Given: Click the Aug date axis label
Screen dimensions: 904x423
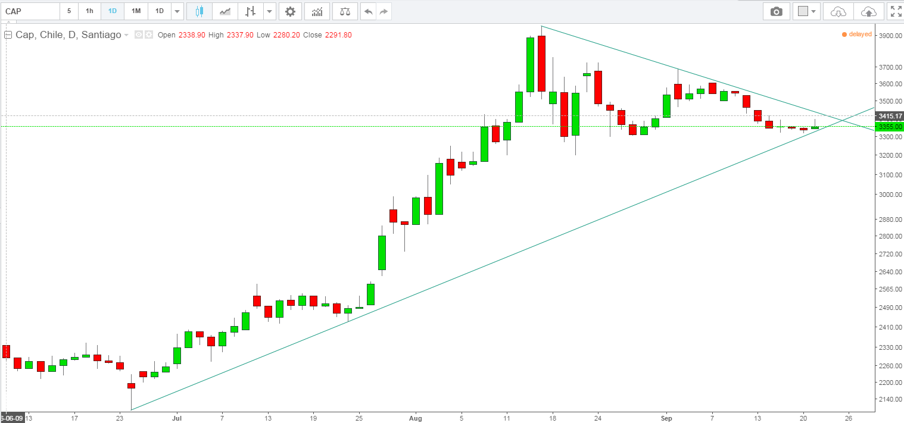Looking at the screenshot, I should coord(416,417).
